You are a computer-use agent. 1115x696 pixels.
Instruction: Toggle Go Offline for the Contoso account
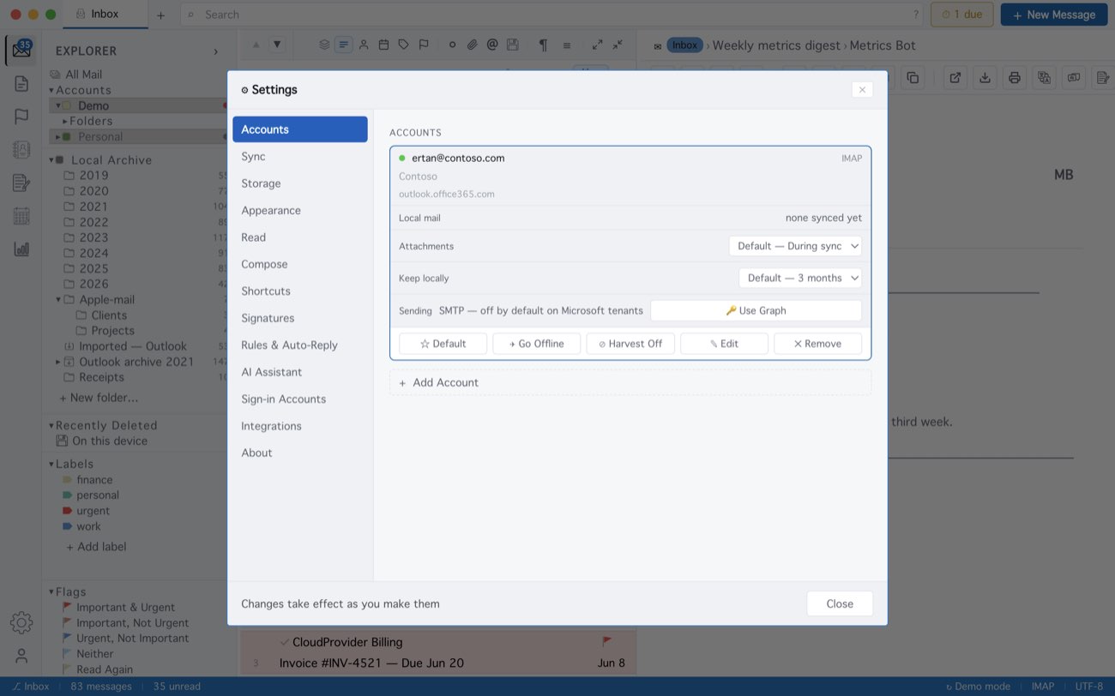tap(537, 344)
